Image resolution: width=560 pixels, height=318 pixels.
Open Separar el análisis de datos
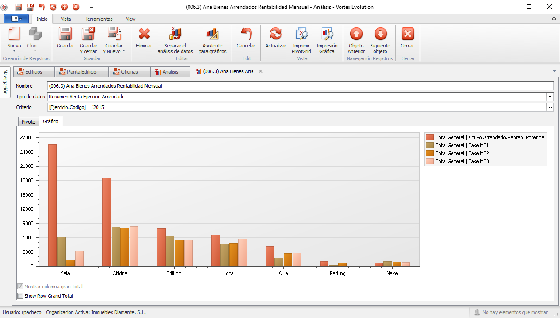coord(175,34)
